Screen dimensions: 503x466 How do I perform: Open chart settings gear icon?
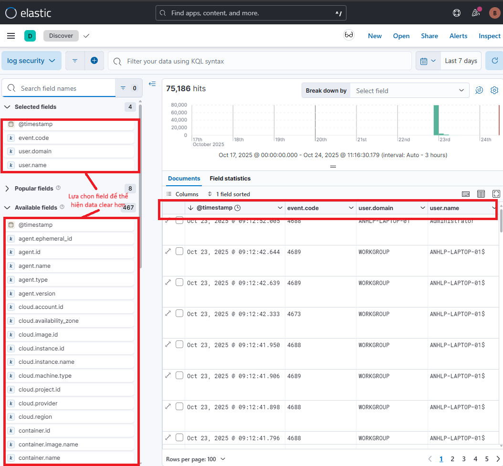point(494,90)
